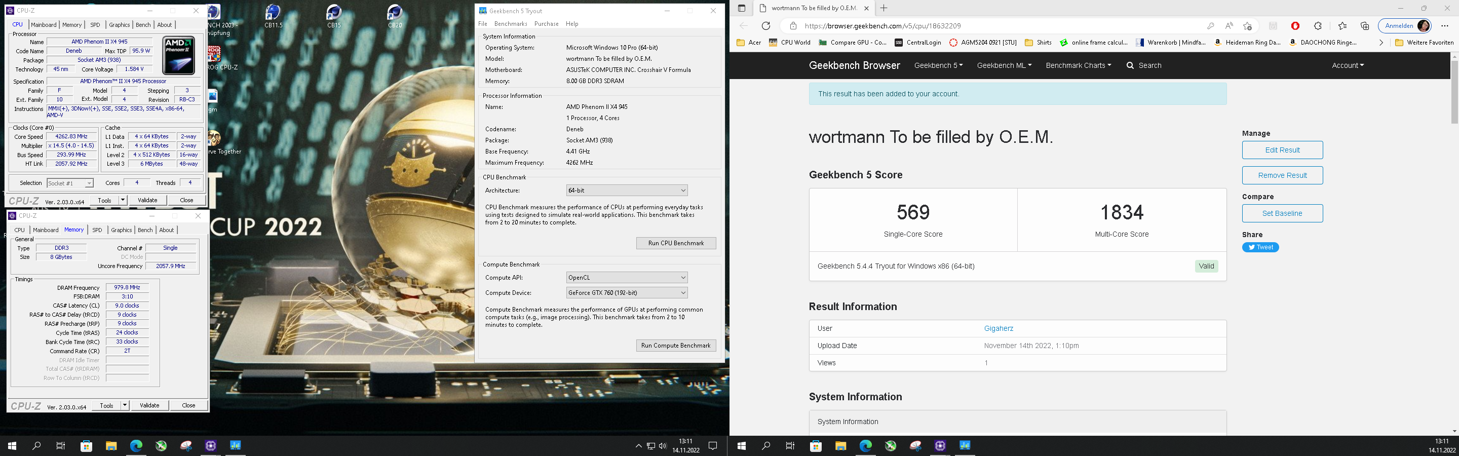Open the Architecture 64-bit dropdown
Screen dimensions: 1459x456
tap(627, 191)
